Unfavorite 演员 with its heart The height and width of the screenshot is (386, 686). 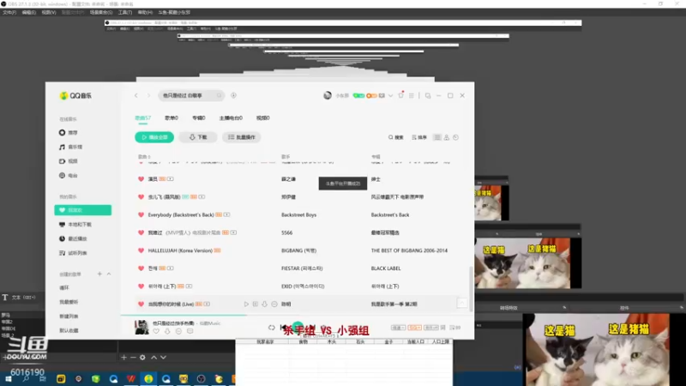point(141,179)
